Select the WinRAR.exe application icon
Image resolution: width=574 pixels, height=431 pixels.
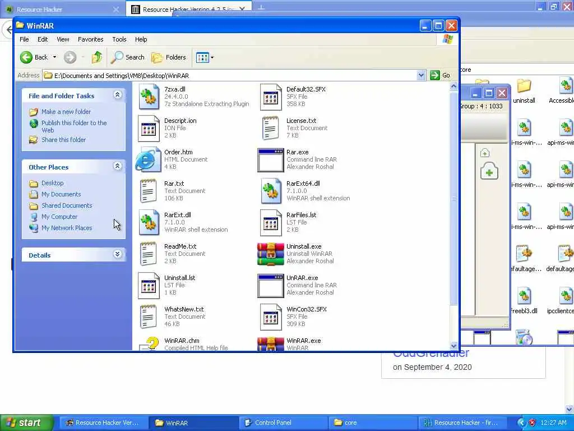tap(271, 344)
